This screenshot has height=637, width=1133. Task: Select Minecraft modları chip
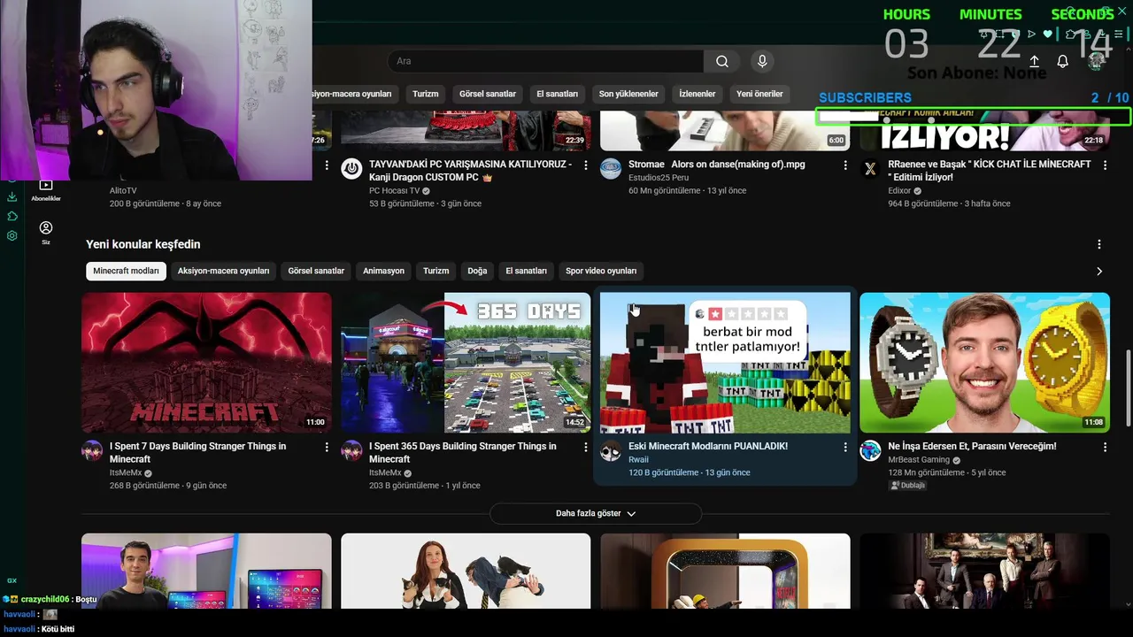coord(127,271)
